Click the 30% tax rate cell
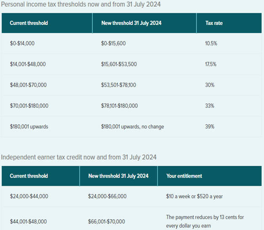The width and height of the screenshot is (264, 230). (210, 85)
